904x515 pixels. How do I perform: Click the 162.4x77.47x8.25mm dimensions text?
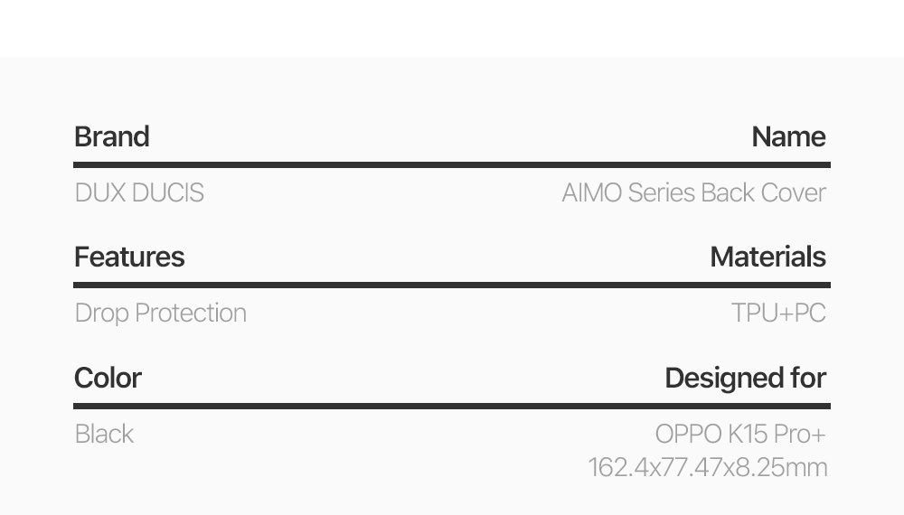coord(707,467)
